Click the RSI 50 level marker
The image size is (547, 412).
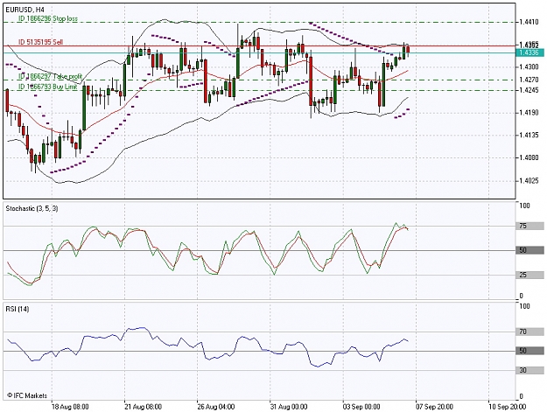pyautogui.click(x=529, y=351)
